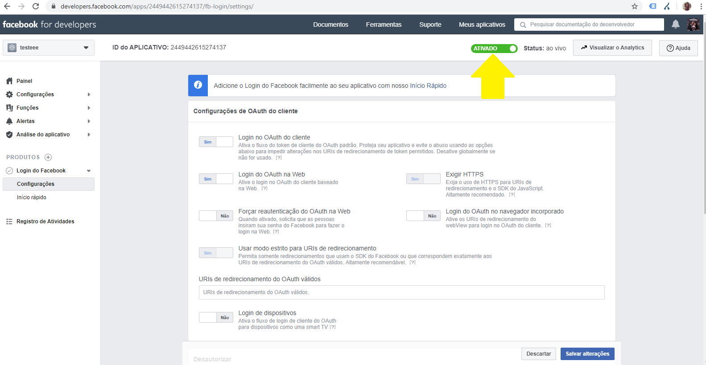Collapse the Login do Facebook product arrow
This screenshot has height=365, width=706.
point(88,171)
